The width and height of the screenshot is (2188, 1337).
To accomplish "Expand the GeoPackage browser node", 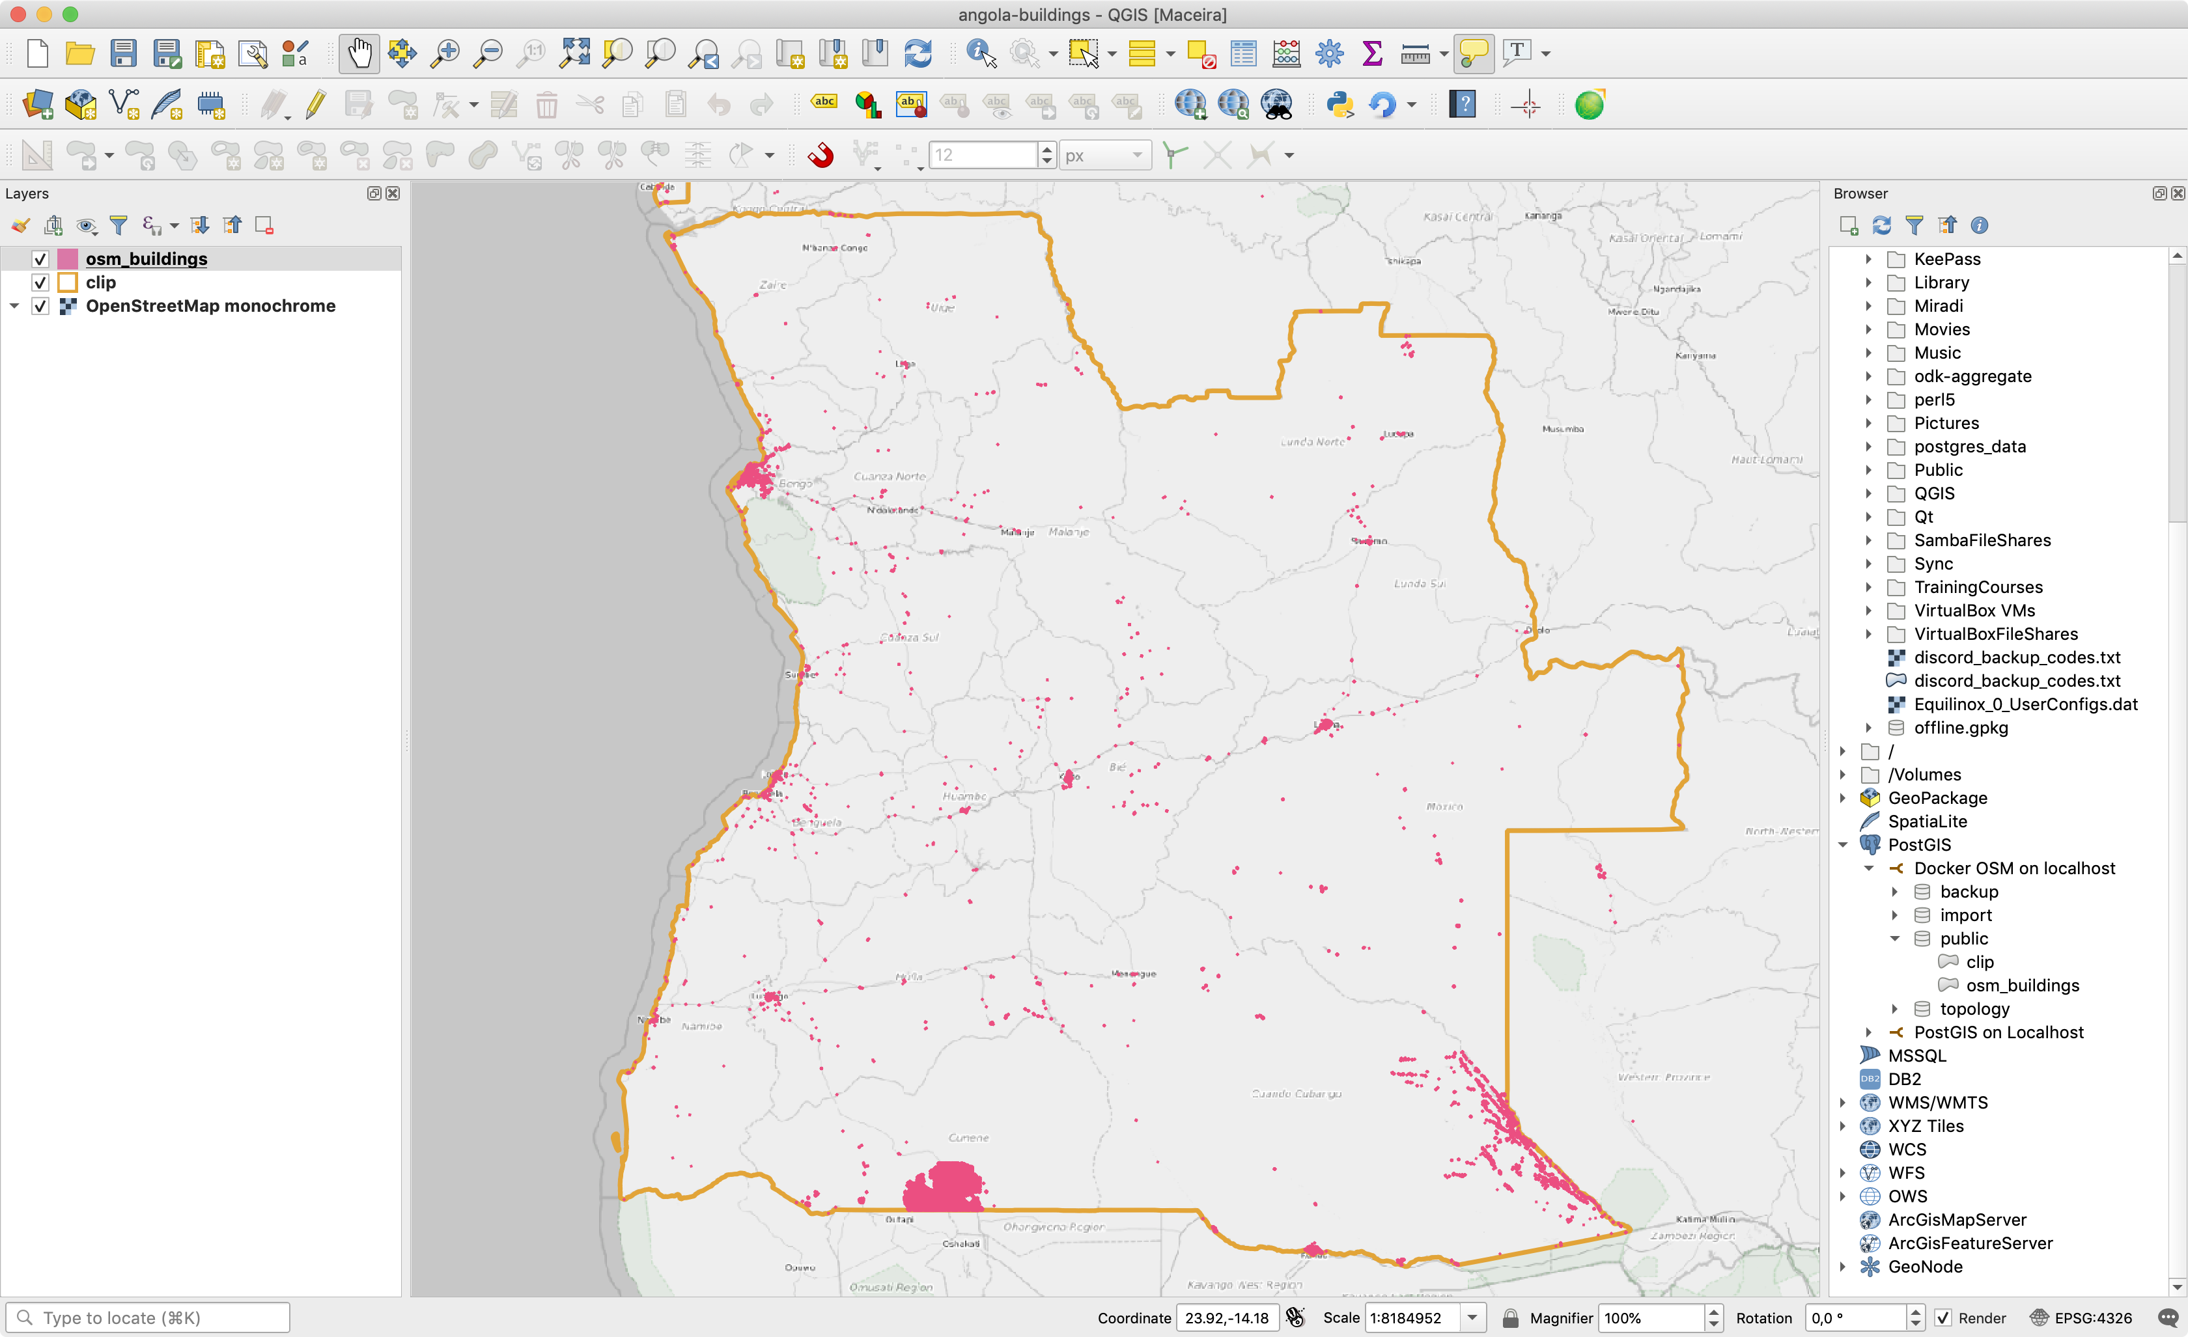I will (x=1843, y=798).
